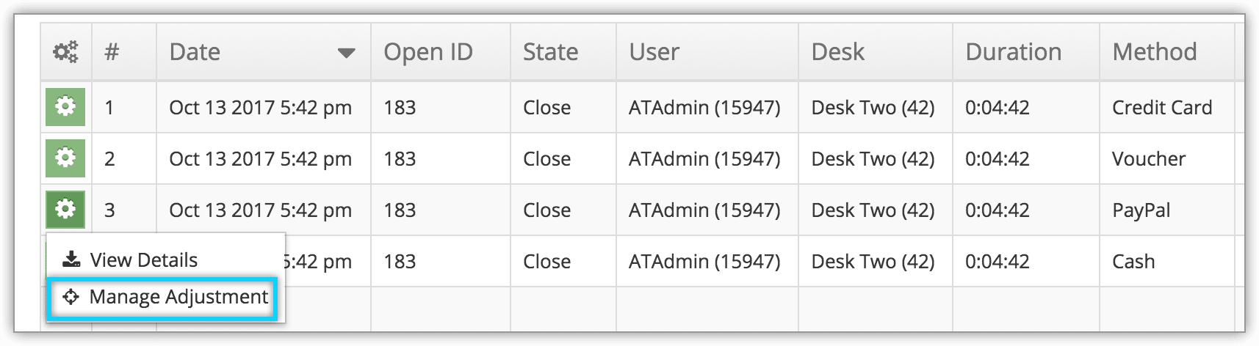
Task: Select the Credit Card method cell
Action: 1167,107
